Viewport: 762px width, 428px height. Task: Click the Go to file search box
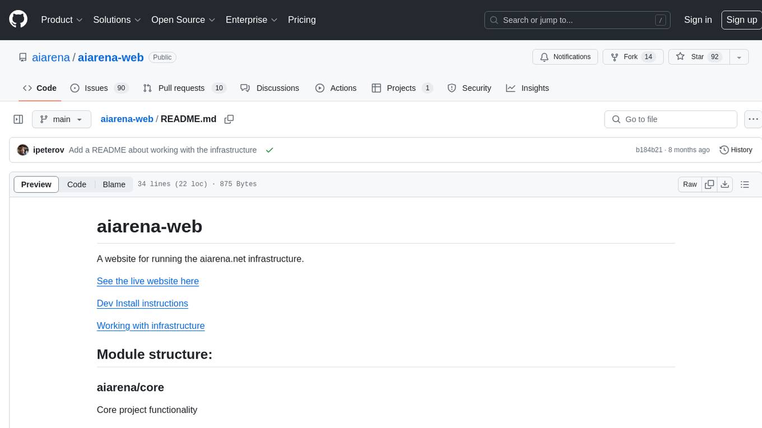coord(671,119)
